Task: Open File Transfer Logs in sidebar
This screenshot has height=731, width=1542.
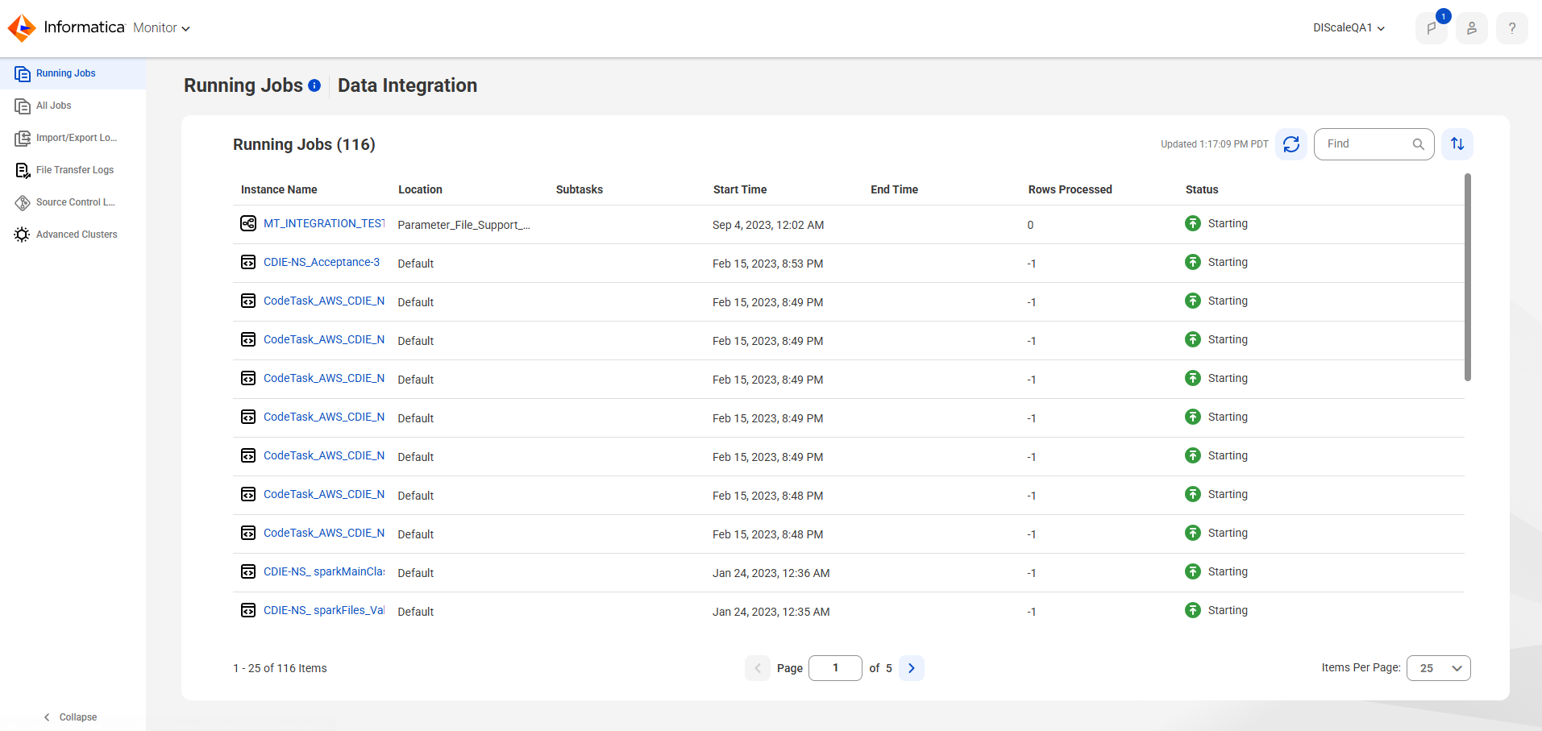Action: 73,170
